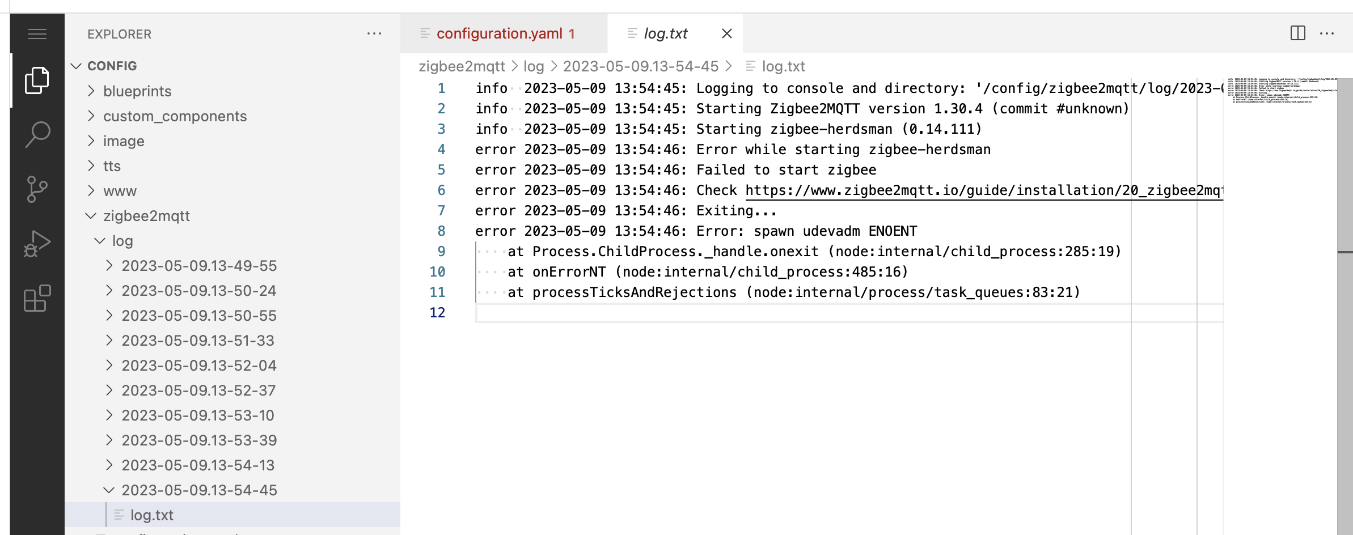The image size is (1353, 535).
Task: Expand the tts folder
Action: (x=91, y=165)
